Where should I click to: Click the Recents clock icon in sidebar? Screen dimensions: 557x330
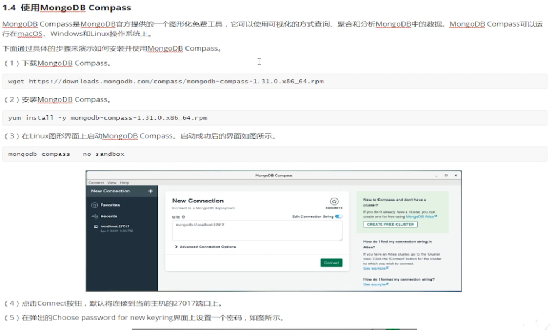click(95, 216)
